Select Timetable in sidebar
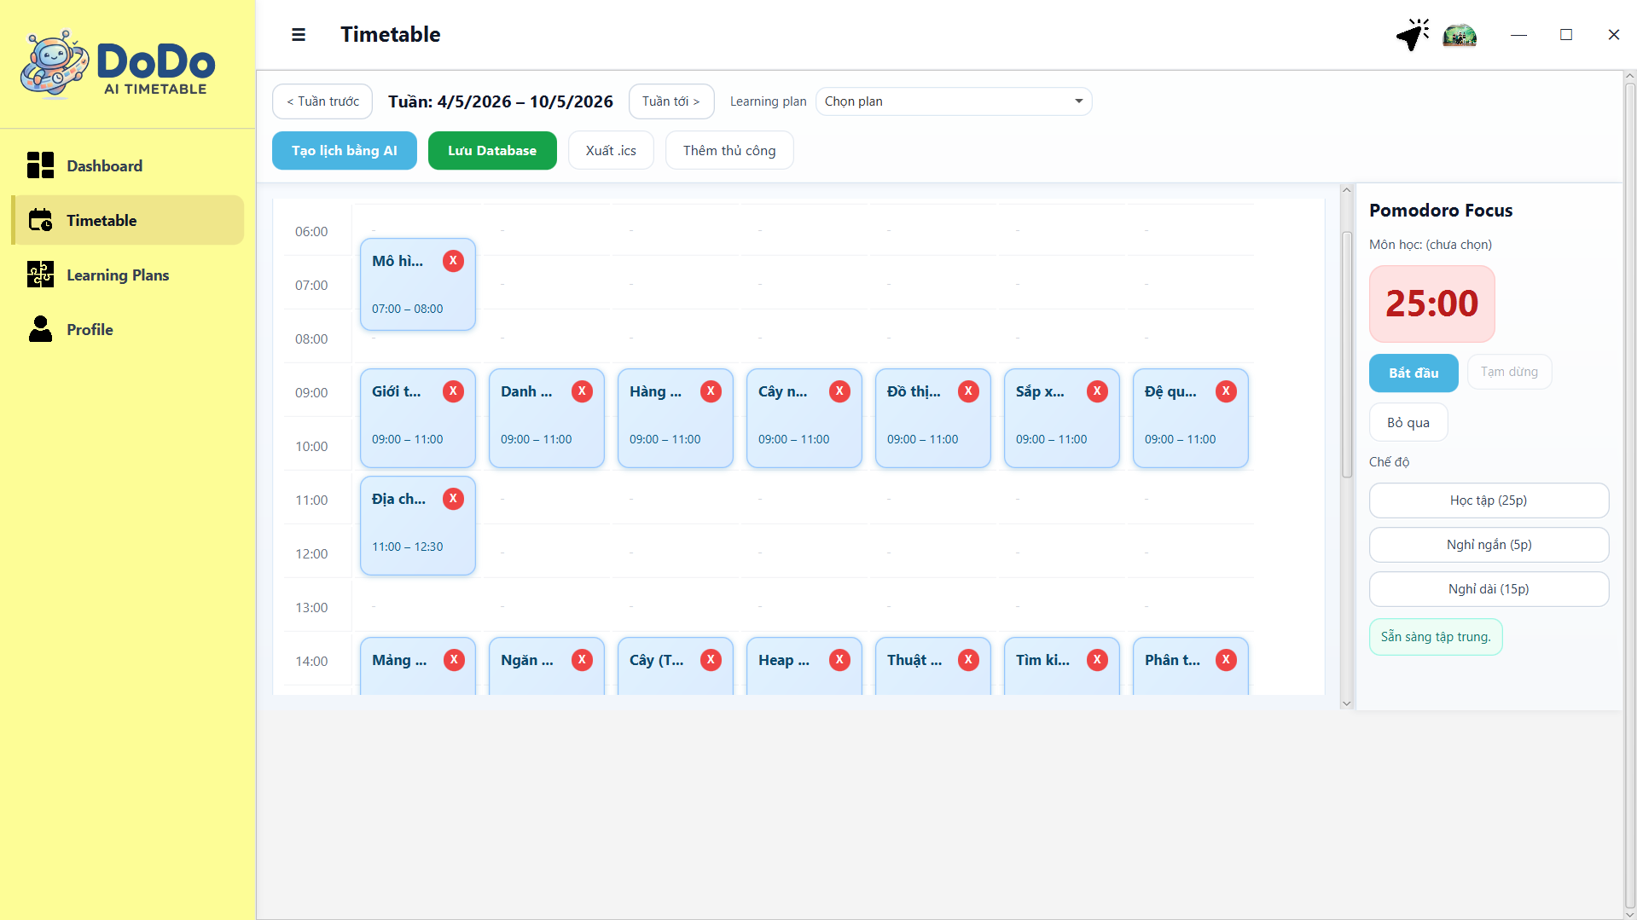This screenshot has width=1637, height=920. point(127,220)
